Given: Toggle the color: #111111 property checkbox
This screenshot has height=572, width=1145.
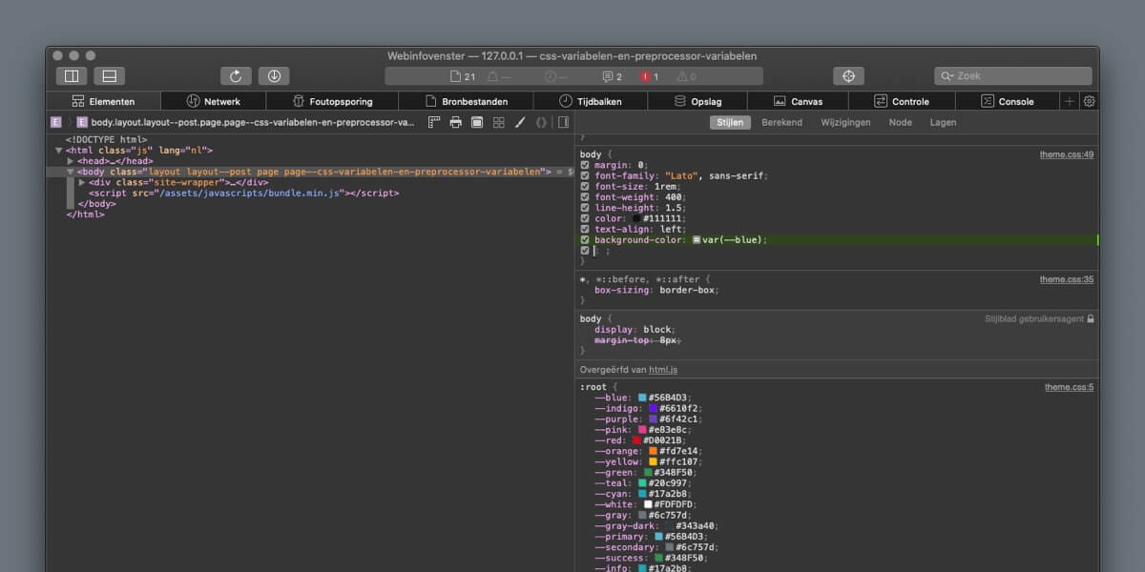Looking at the screenshot, I should 585,218.
